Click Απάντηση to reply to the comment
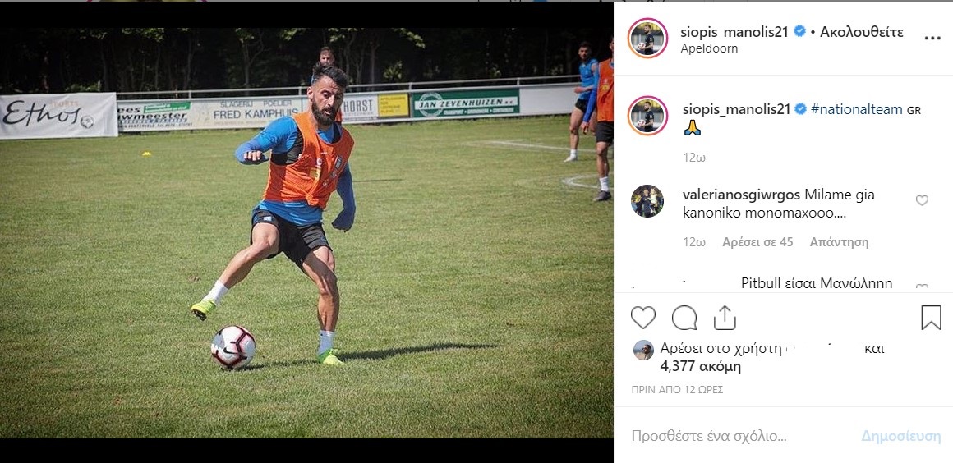 tap(839, 242)
